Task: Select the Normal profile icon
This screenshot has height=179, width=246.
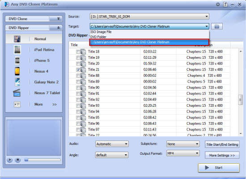Action: pyautogui.click(x=17, y=39)
